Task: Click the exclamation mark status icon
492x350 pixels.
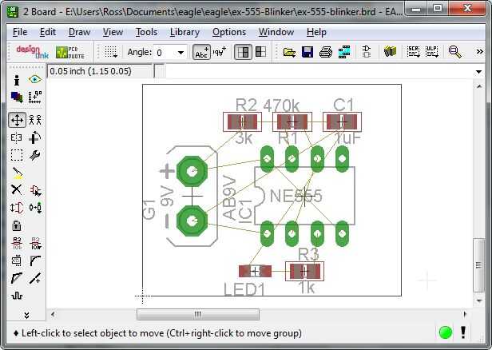Action: pyautogui.click(x=463, y=332)
